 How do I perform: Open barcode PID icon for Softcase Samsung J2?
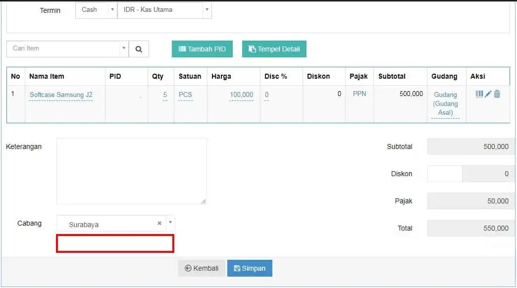coord(479,94)
